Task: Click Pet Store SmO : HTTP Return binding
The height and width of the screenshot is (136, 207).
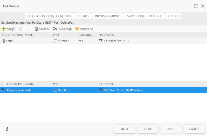Action: pyautogui.click(x=123, y=90)
